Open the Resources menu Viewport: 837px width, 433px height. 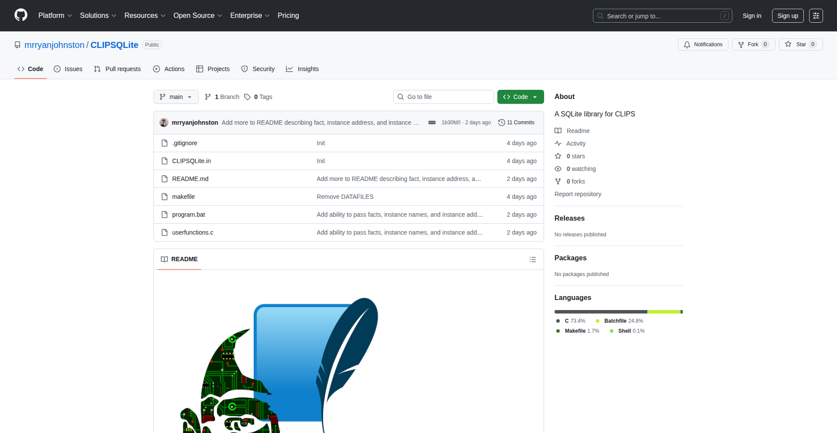tap(145, 16)
